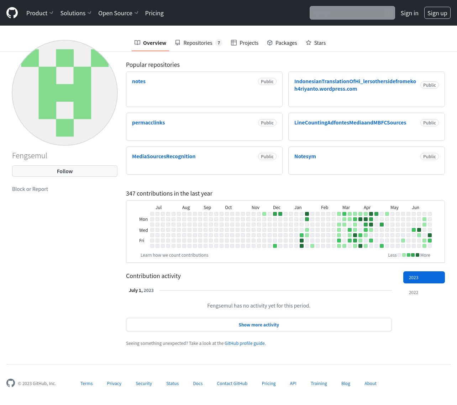Select the 2022 year filter
Screen dimensions: 457x405
pyautogui.click(x=424, y=292)
